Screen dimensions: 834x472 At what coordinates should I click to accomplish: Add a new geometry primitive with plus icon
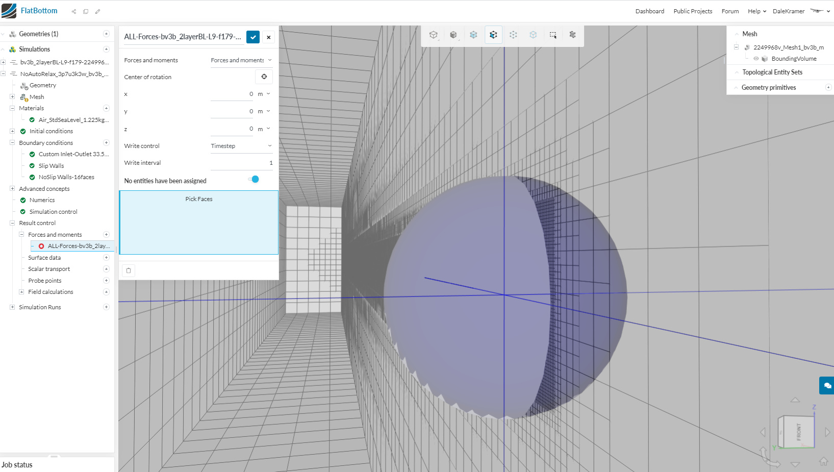tap(828, 87)
